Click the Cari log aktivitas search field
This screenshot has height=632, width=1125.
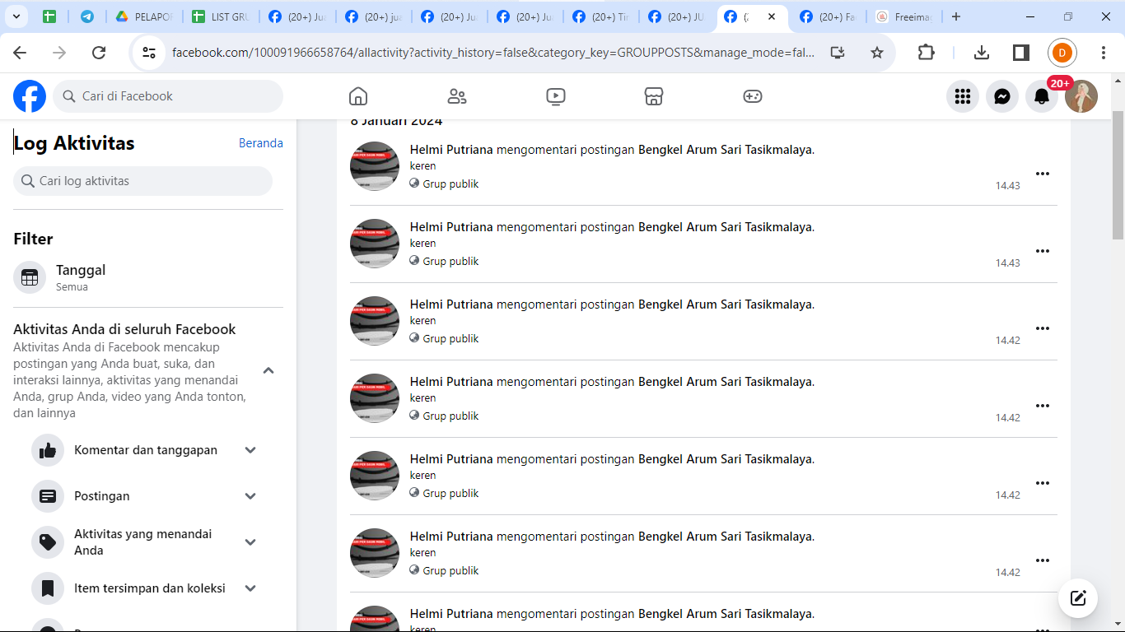click(x=142, y=181)
